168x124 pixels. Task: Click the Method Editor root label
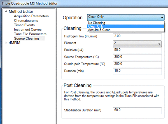21,12
